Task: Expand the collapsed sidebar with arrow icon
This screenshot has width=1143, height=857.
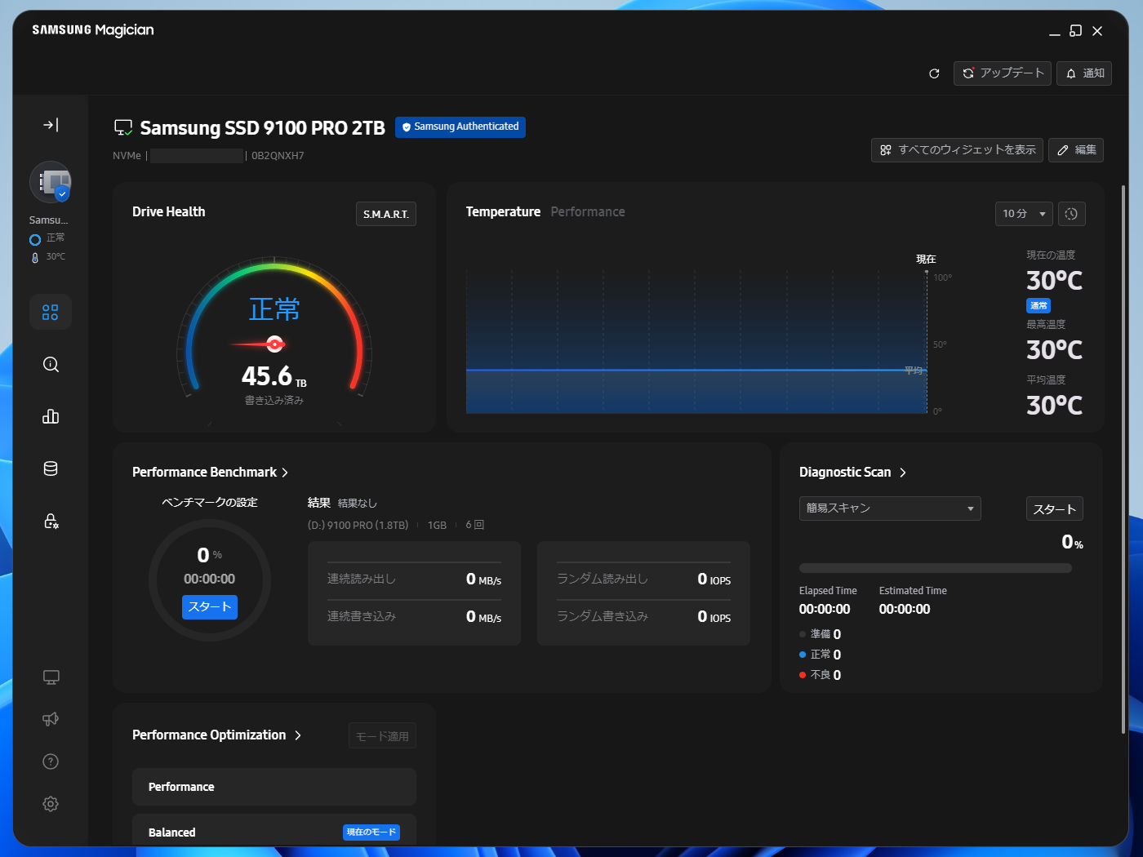Action: [x=51, y=125]
